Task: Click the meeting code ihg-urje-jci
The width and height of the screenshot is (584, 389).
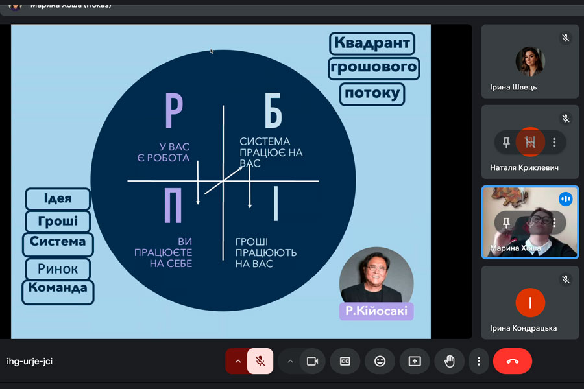Action: [x=29, y=361]
